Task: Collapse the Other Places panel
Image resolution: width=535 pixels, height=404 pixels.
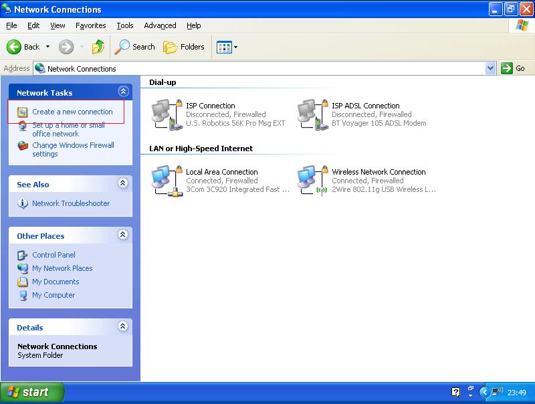Action: coord(123,234)
